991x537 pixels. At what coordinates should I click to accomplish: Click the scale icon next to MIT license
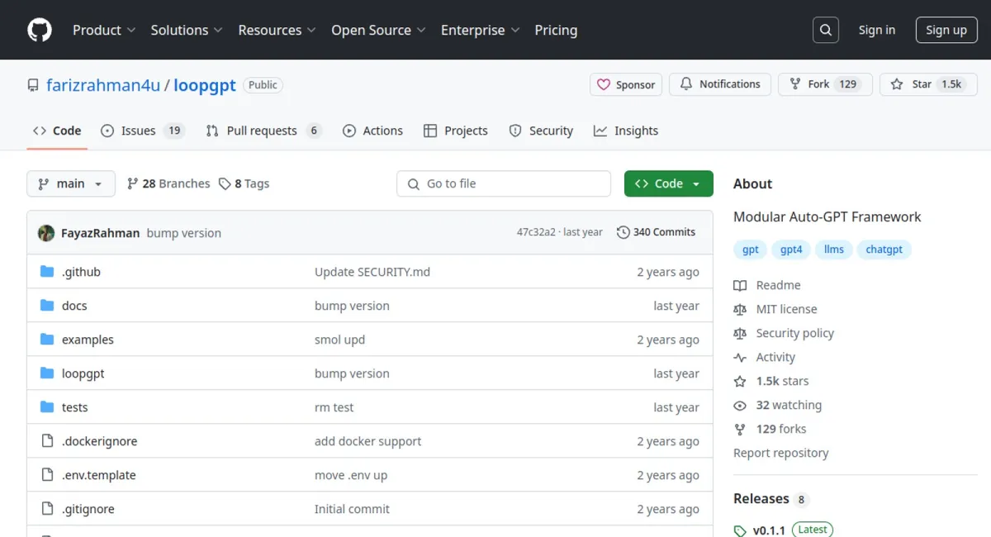click(740, 309)
